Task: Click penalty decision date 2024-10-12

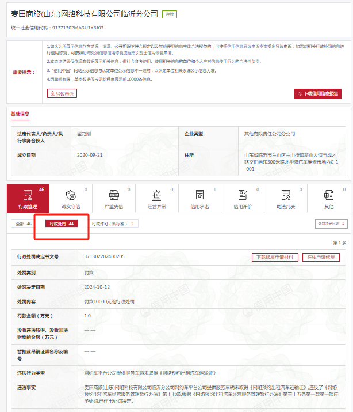Action: click(x=97, y=287)
